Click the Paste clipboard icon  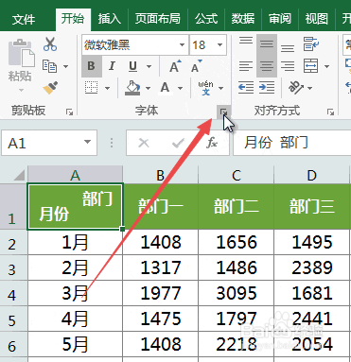point(21,53)
